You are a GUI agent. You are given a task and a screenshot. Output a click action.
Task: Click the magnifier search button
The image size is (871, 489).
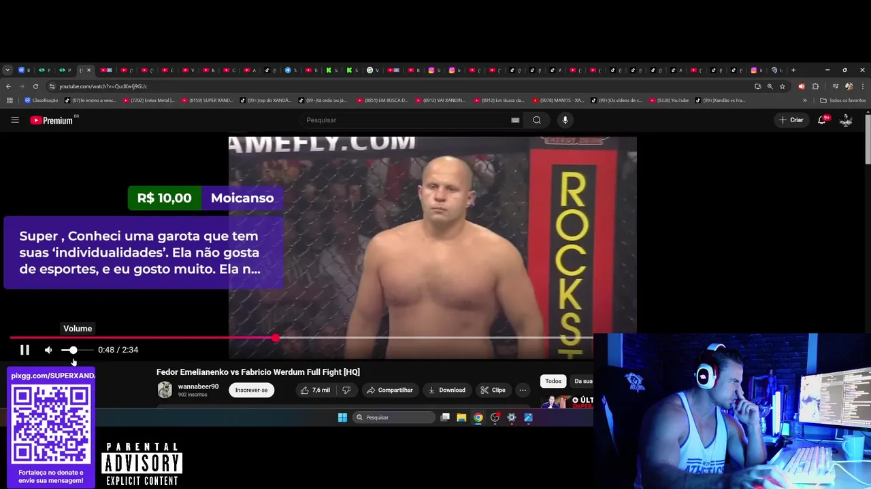[x=537, y=120]
